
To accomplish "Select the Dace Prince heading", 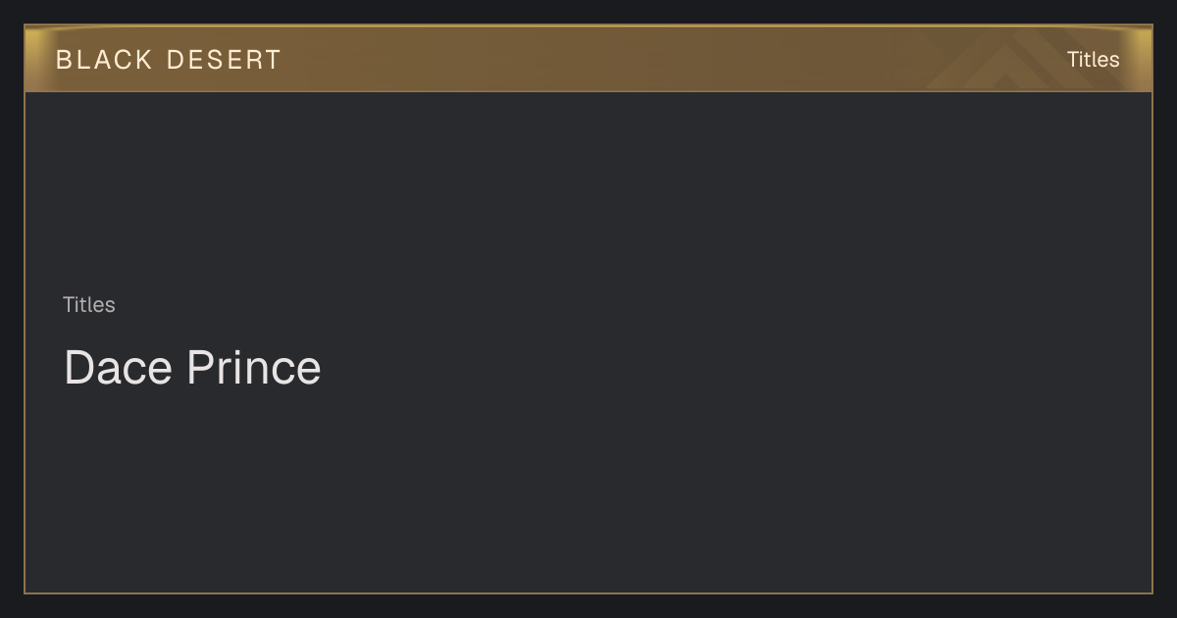I will [x=192, y=368].
